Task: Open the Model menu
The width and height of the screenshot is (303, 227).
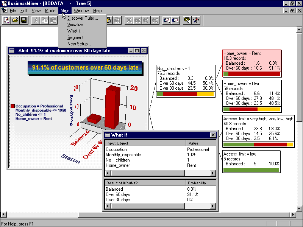Action: 51,11
